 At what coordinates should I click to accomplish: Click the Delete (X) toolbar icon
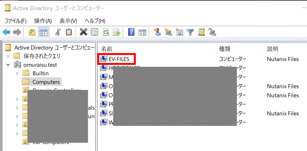click(84, 32)
